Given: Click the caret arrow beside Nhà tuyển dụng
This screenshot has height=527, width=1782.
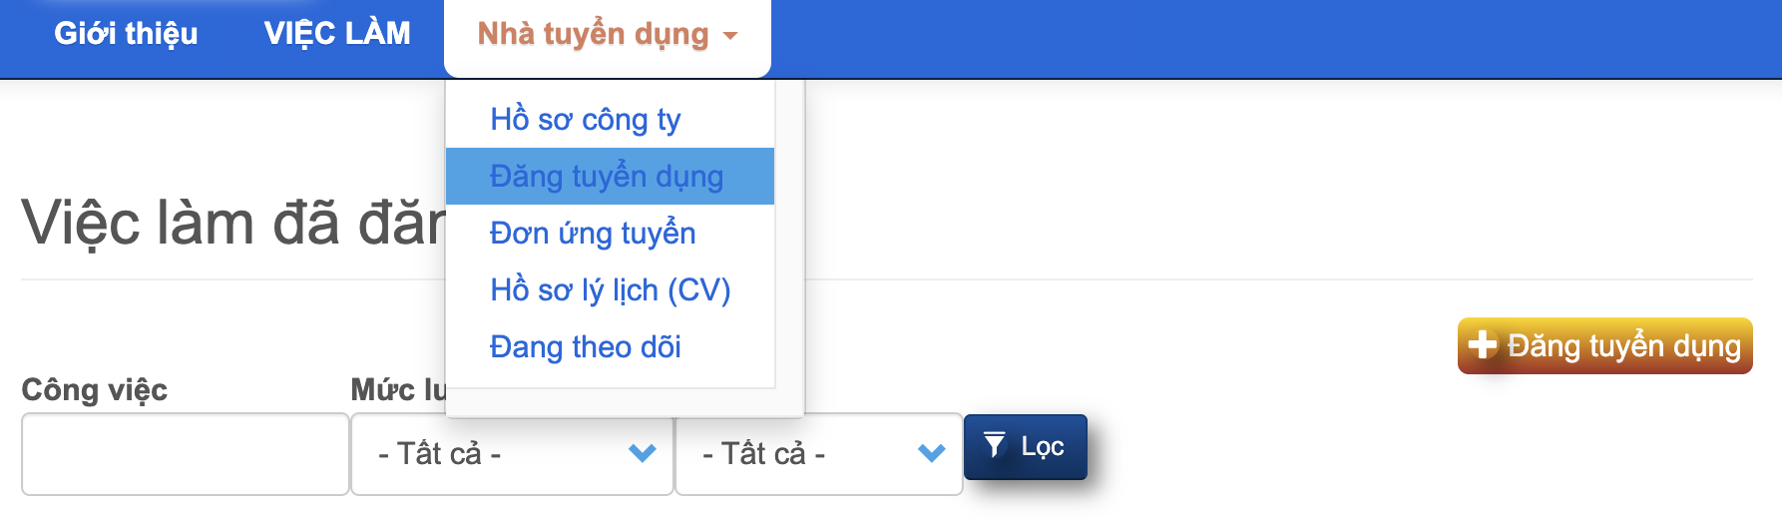Looking at the screenshot, I should pos(730,36).
